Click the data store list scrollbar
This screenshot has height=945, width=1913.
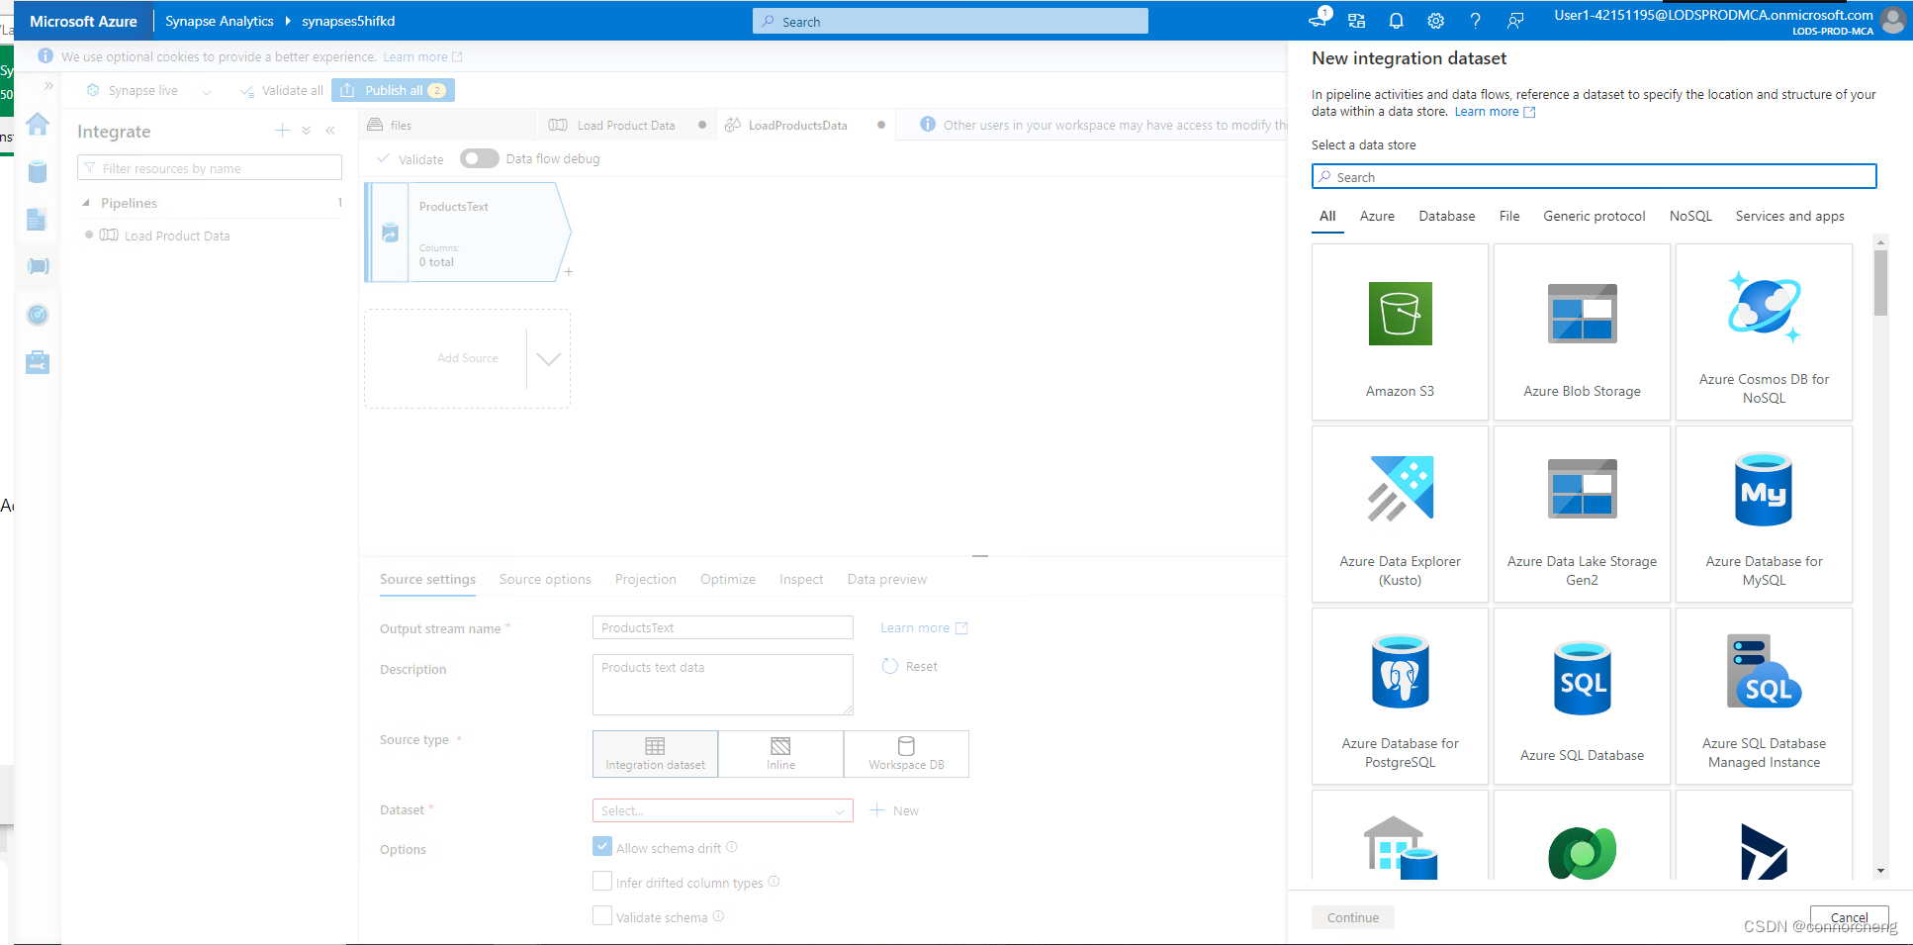pyautogui.click(x=1880, y=282)
